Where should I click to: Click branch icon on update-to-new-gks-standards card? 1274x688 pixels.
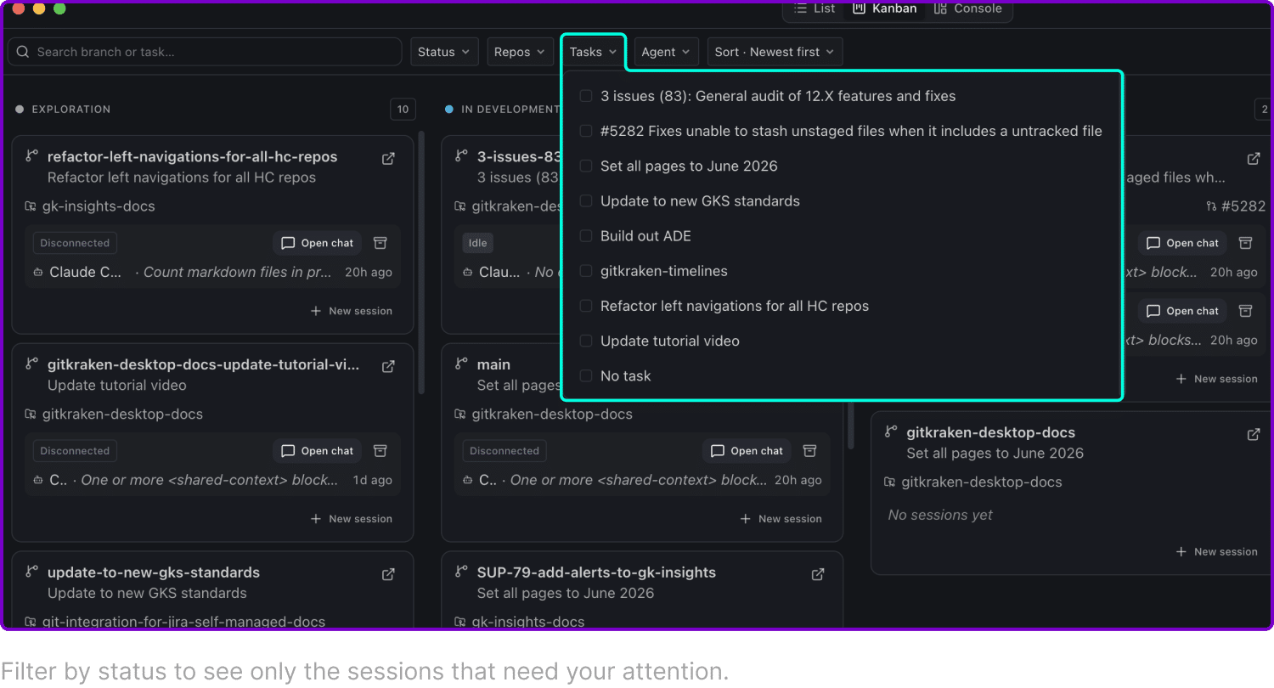32,572
